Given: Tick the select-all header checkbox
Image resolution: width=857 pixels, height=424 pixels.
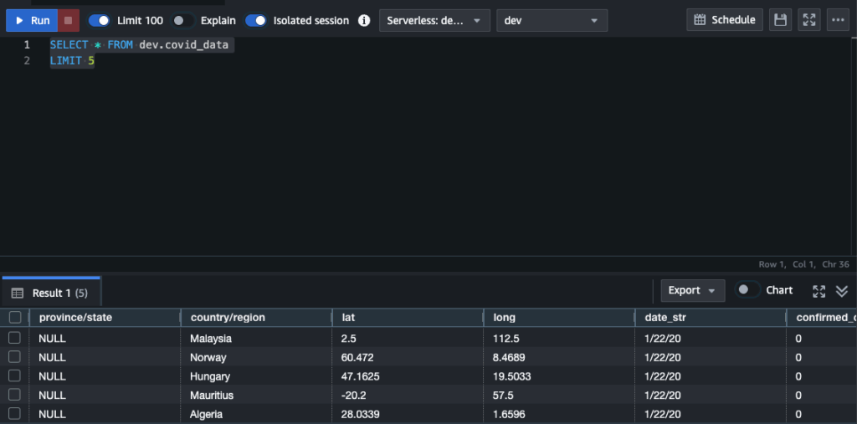Looking at the screenshot, I should [x=14, y=317].
